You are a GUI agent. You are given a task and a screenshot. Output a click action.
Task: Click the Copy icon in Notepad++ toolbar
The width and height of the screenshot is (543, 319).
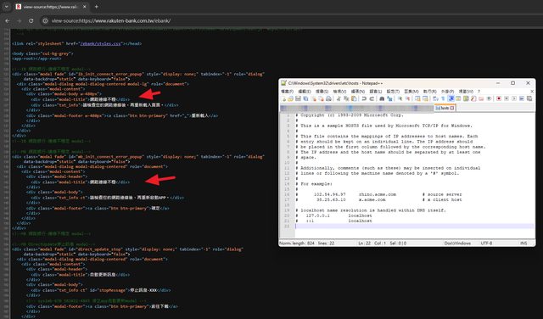[x=346, y=98]
